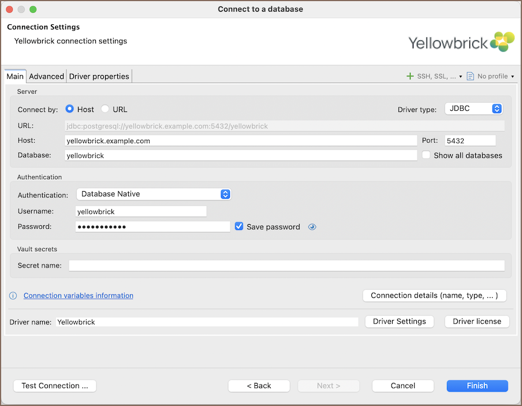Open the Connection variables information link
This screenshot has height=406, width=522.
(x=79, y=296)
